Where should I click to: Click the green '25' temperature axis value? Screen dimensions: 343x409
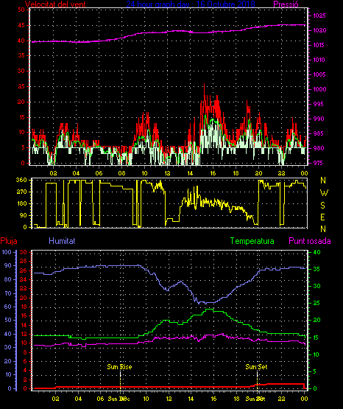(317, 304)
